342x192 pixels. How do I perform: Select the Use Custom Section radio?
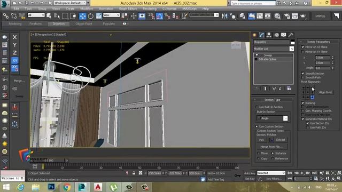click(x=256, y=126)
